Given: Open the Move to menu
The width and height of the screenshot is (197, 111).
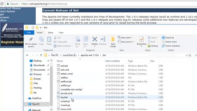Looking at the screenshot, I should [x=77, y=42].
